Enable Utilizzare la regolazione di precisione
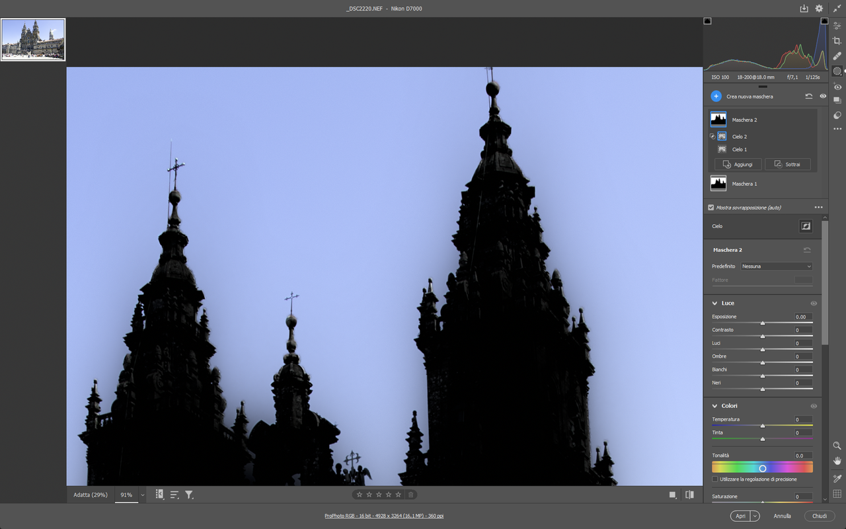The width and height of the screenshot is (846, 529). pos(715,479)
